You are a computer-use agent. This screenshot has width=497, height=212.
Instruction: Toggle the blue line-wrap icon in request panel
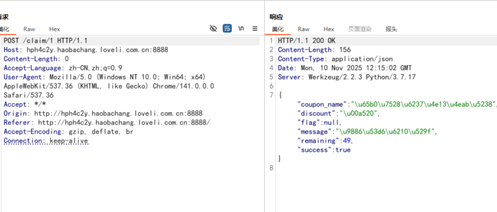227,29
